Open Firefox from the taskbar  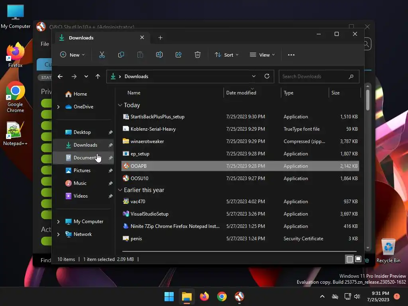204,296
